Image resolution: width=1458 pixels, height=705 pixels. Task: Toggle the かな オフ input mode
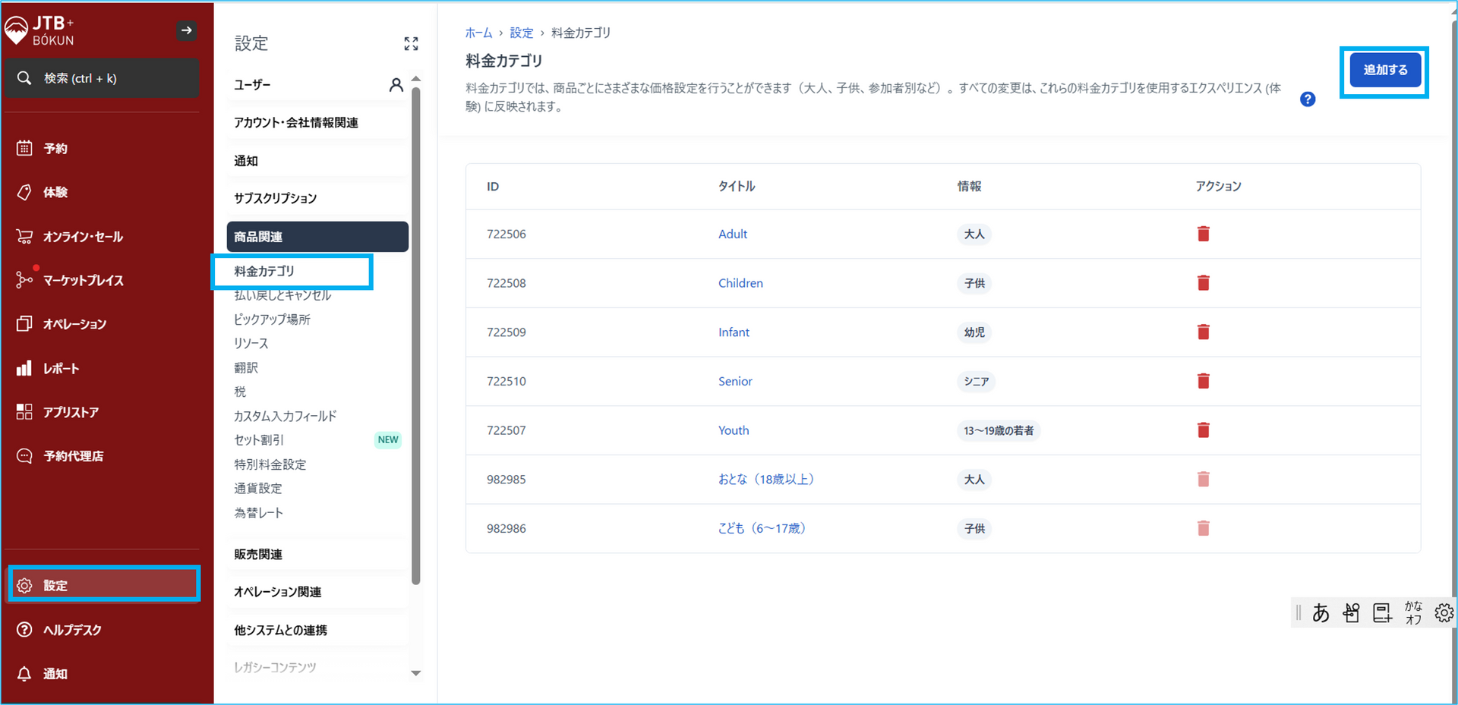[x=1412, y=612]
